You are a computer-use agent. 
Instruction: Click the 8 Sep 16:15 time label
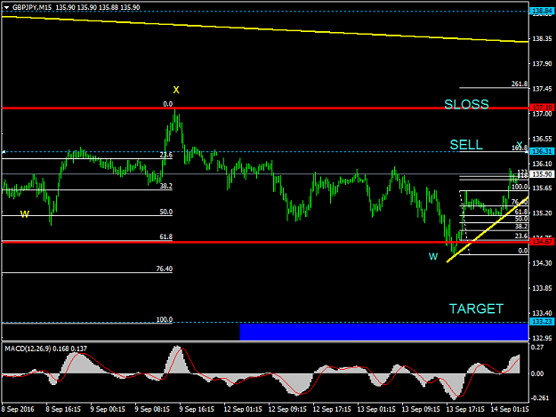coord(63,409)
